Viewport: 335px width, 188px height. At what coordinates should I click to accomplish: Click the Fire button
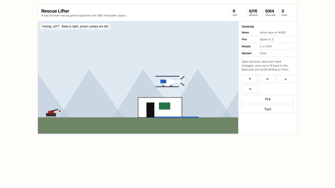tap(268, 99)
